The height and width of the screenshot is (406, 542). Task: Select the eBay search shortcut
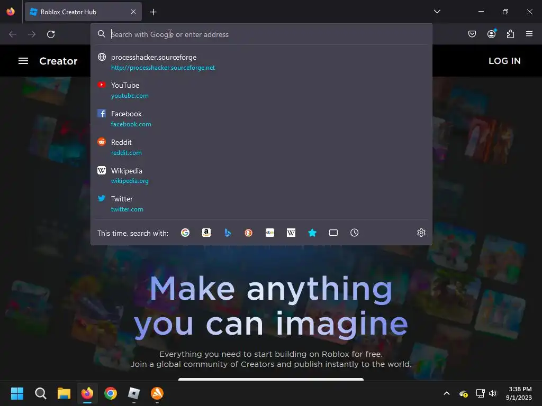270,233
